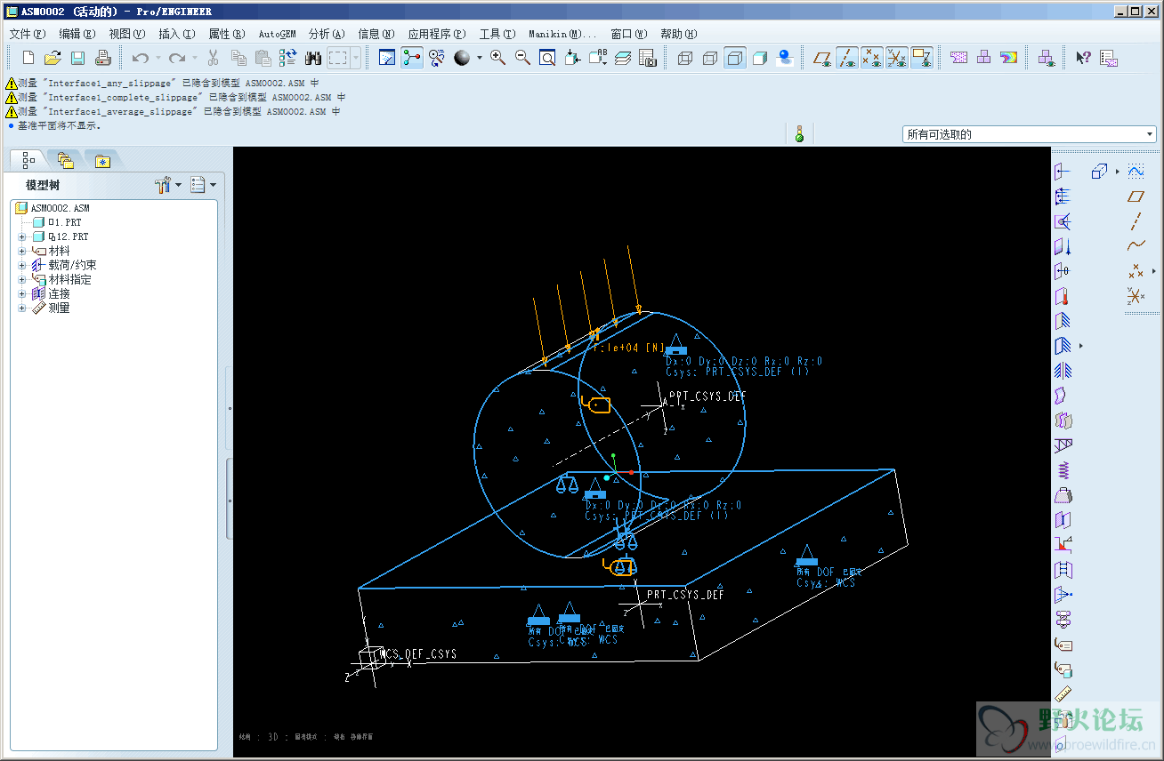The height and width of the screenshot is (761, 1164).
Task: Click the traffic light status indicator
Action: coord(799,134)
